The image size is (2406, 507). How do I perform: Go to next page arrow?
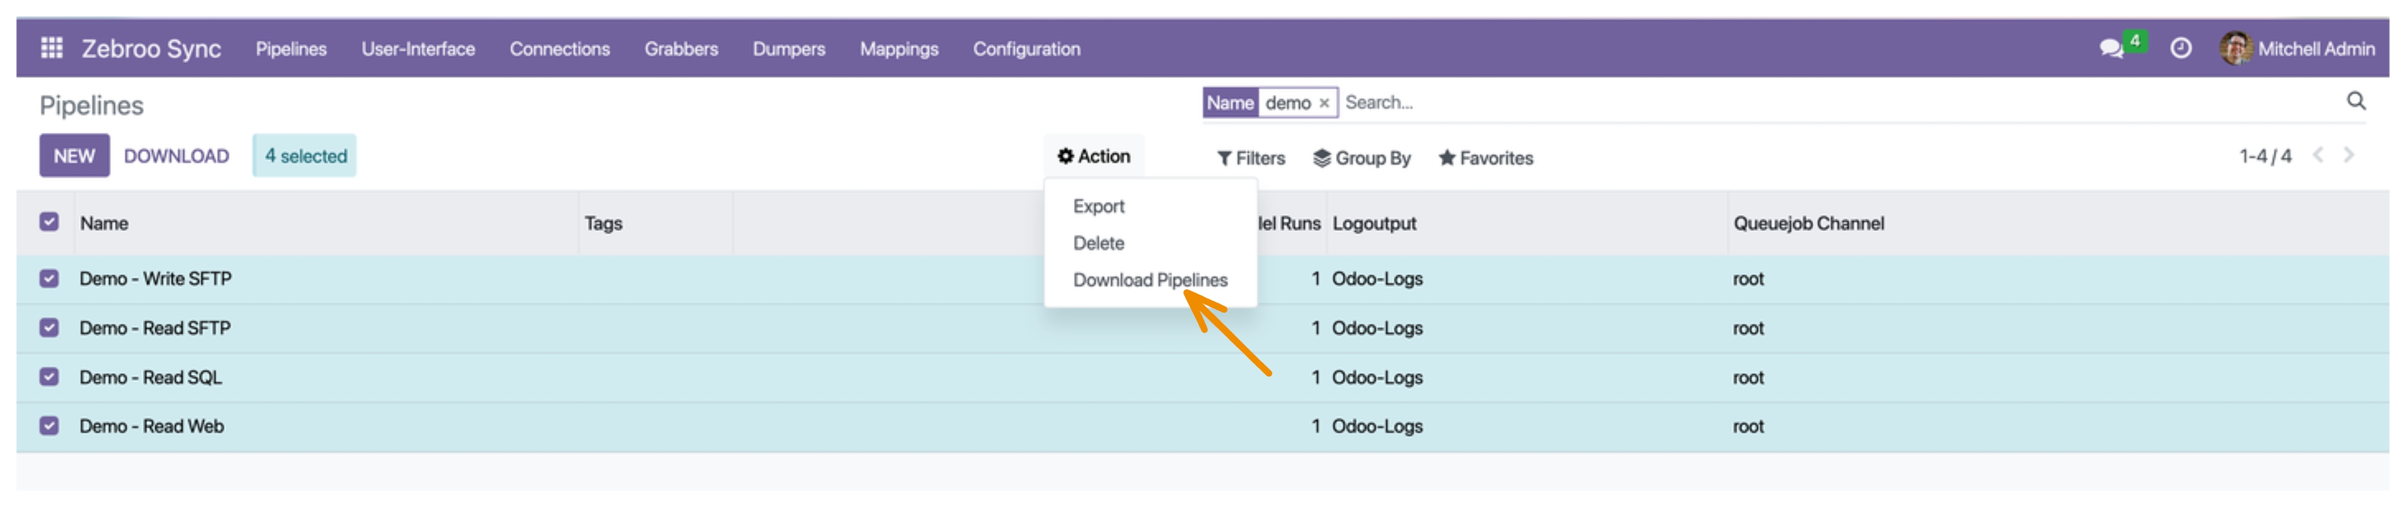click(x=2348, y=155)
